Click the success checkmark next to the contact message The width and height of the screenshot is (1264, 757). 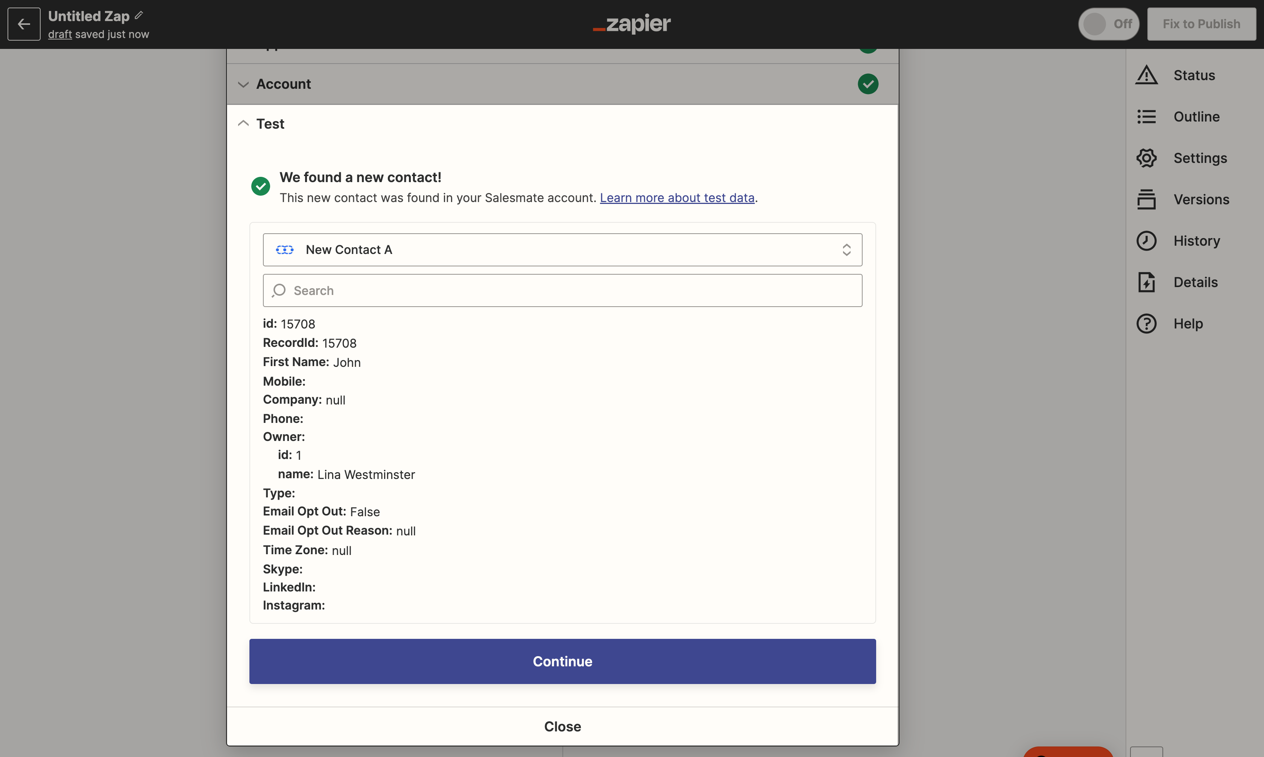261,186
